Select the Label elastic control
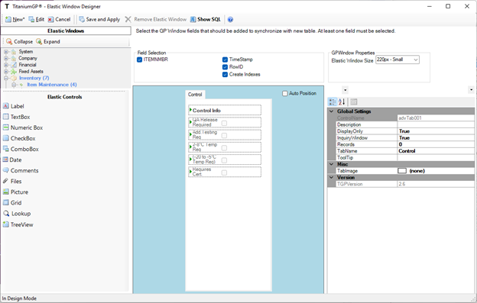This screenshot has width=477, height=303. coord(14,106)
